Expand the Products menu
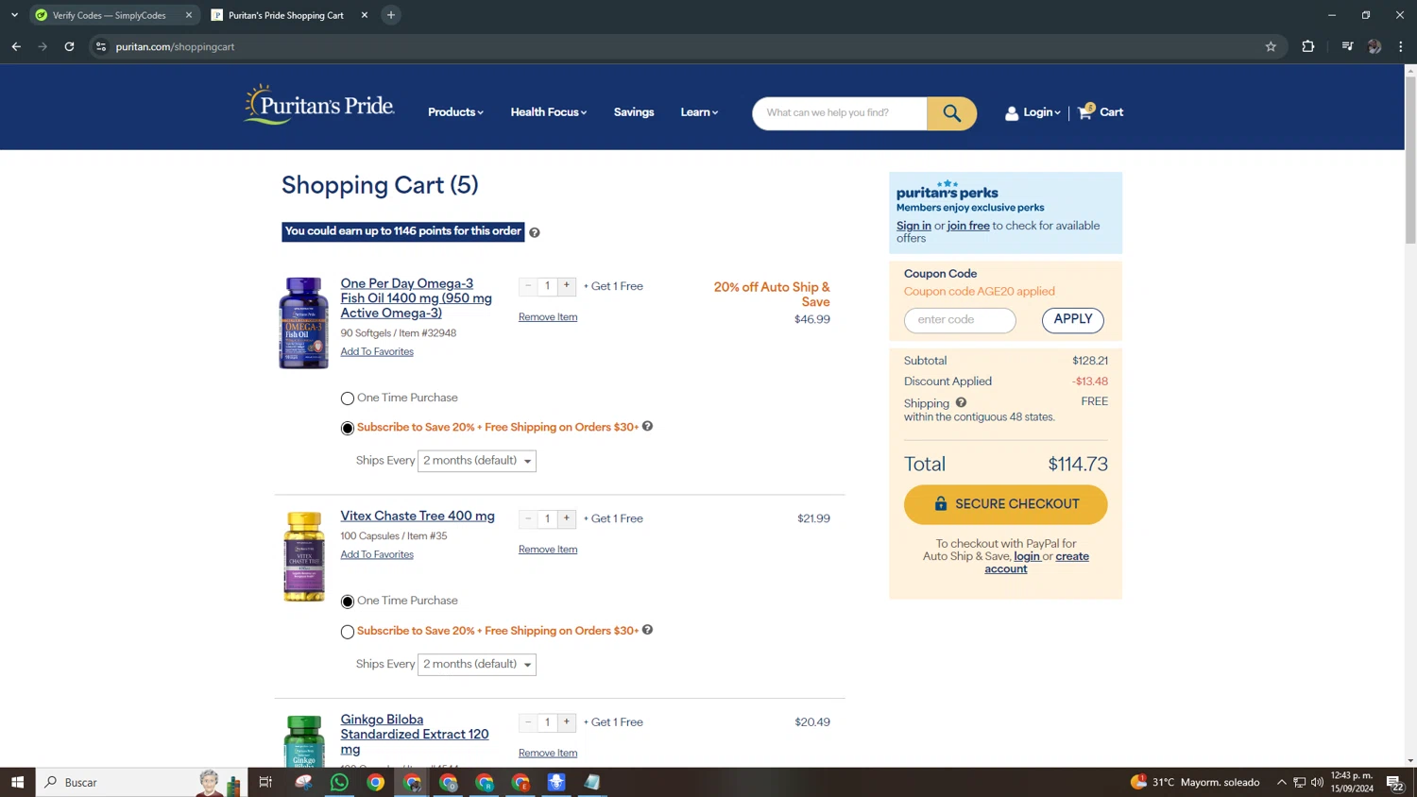 click(x=455, y=112)
